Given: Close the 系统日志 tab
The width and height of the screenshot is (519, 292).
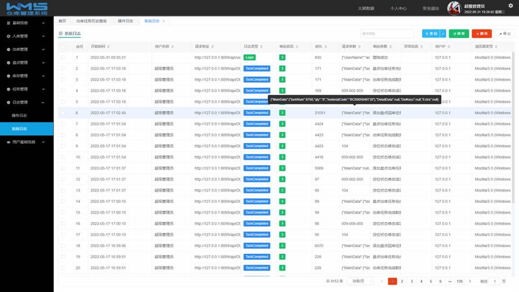Looking at the screenshot, I should pos(164,21).
